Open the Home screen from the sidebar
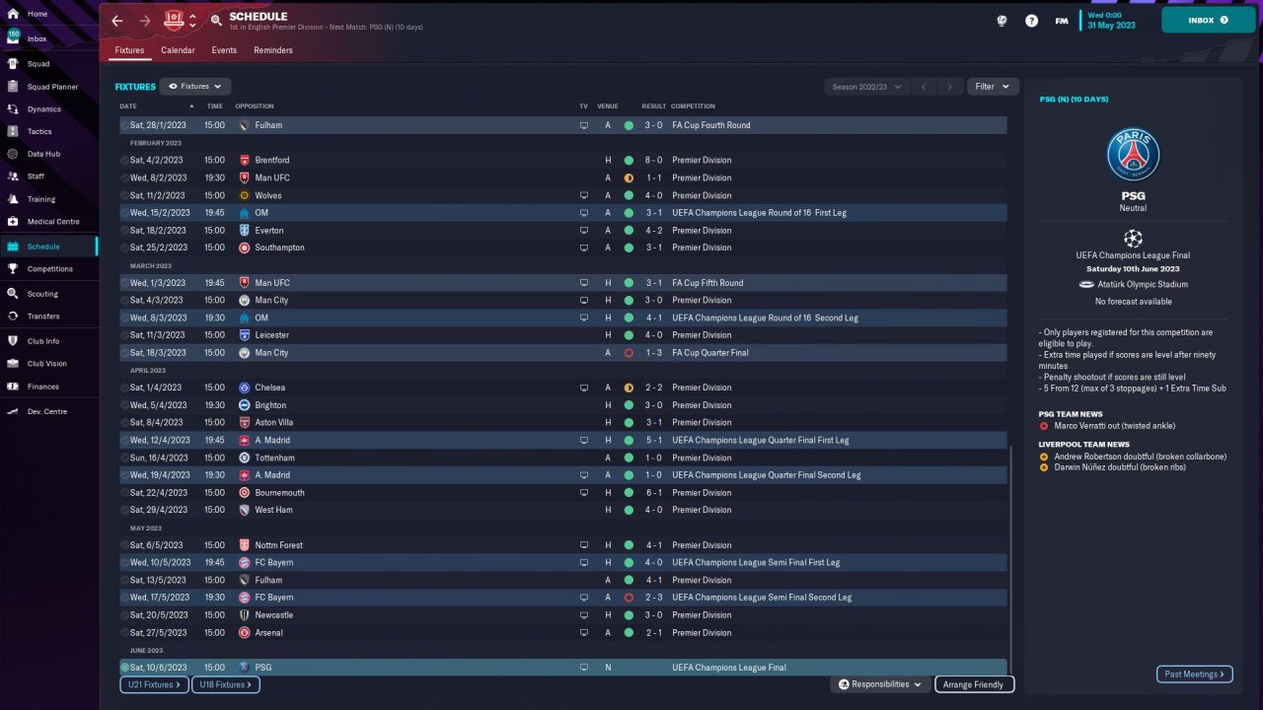 [37, 14]
